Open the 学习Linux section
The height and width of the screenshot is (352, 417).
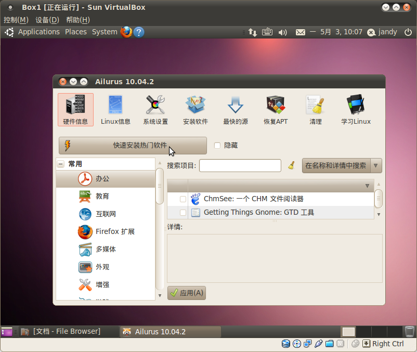(356, 110)
